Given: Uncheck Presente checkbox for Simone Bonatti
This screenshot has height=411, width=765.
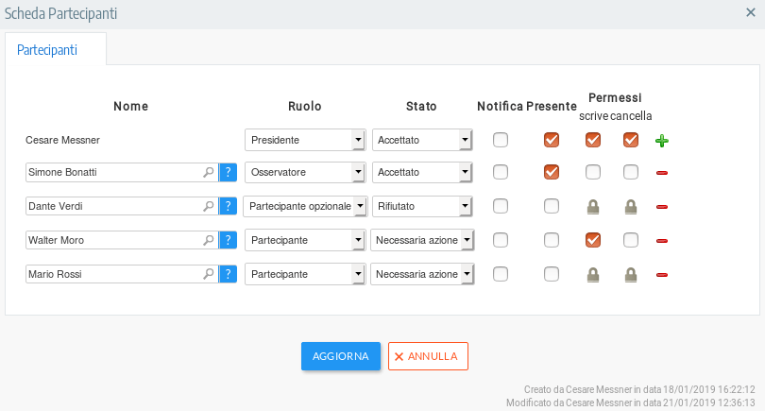Looking at the screenshot, I should point(552,172).
